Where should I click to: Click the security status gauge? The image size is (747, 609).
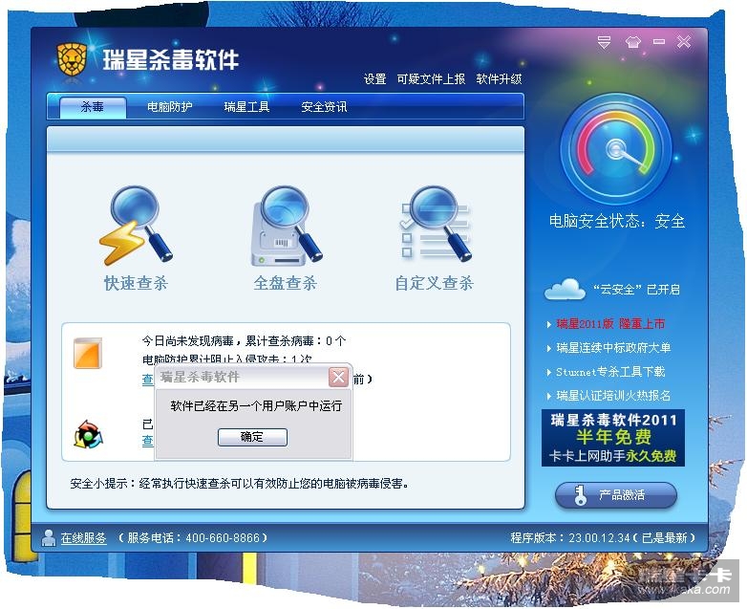tap(616, 149)
